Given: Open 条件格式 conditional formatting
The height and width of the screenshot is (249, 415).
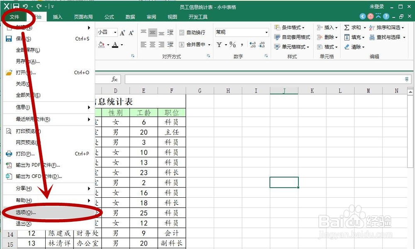Looking at the screenshot, I should tap(290, 28).
